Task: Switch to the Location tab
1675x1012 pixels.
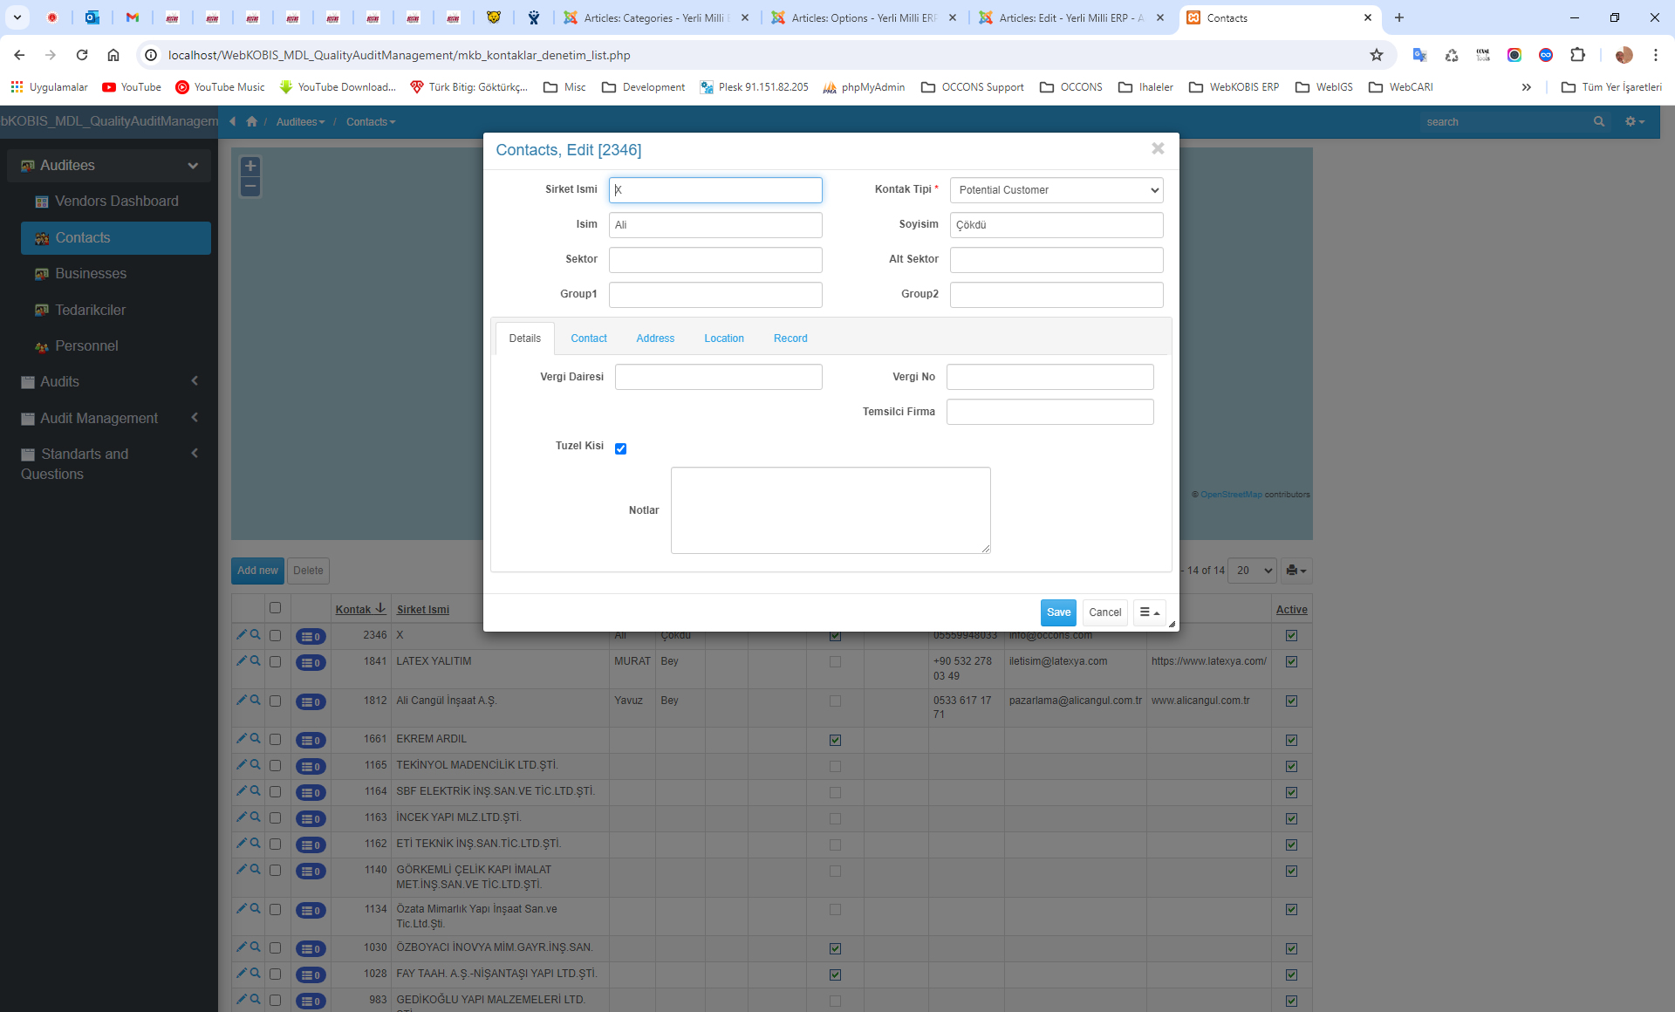Action: pos(724,338)
